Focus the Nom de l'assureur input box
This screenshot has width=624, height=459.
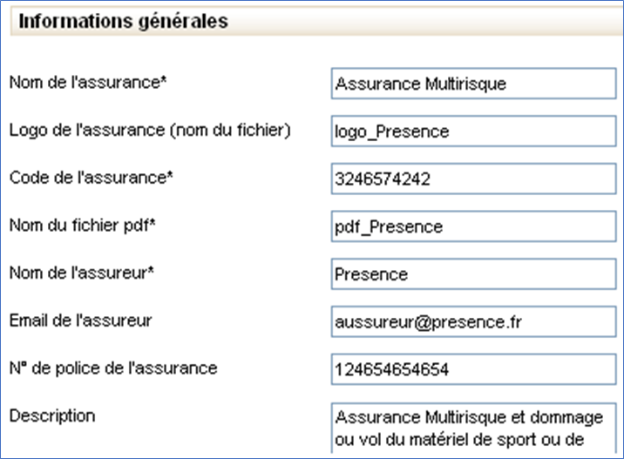(x=473, y=274)
